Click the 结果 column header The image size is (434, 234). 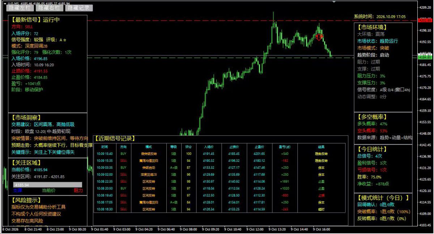tap(321, 147)
